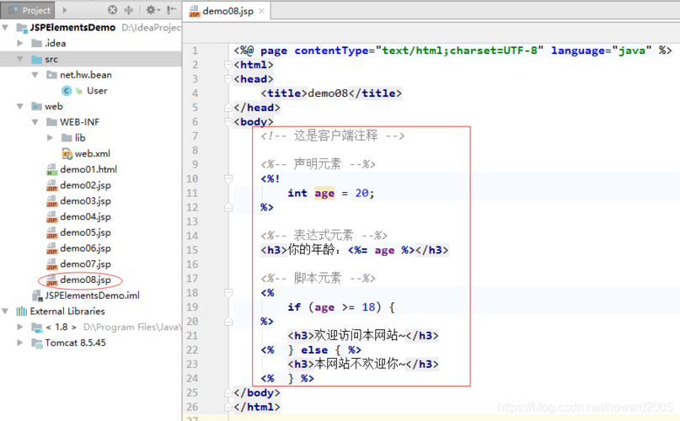Click the web.xml file icon
Viewport: 680px width, 421px height.
tap(67, 153)
